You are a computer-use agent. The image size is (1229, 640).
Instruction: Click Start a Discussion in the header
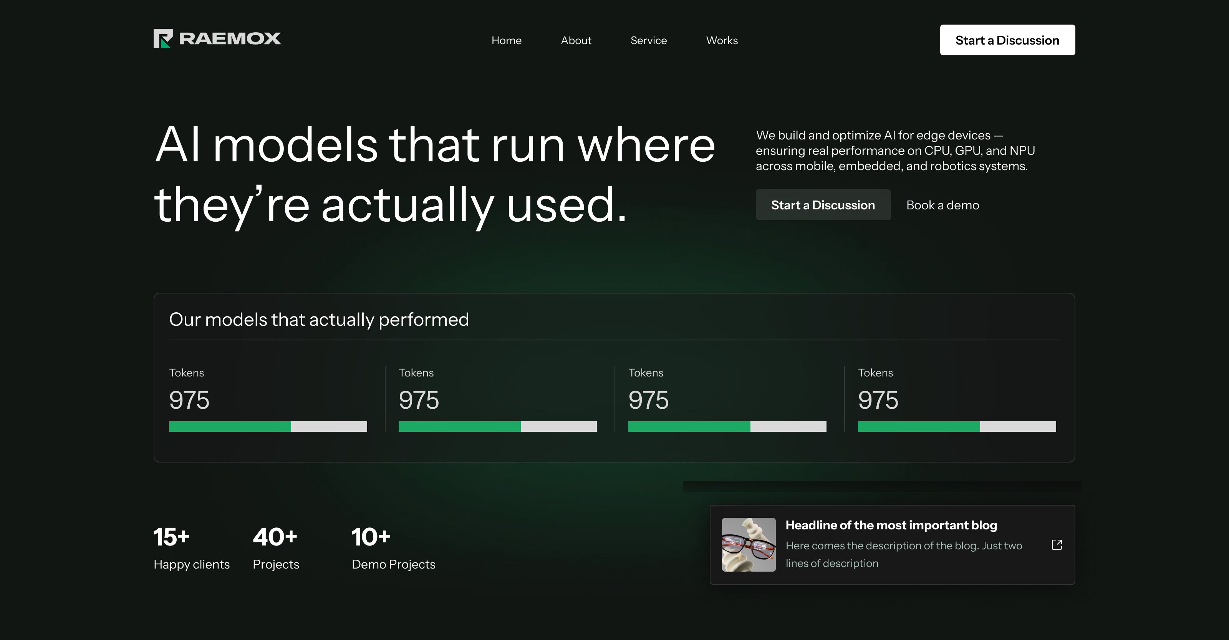point(1007,40)
